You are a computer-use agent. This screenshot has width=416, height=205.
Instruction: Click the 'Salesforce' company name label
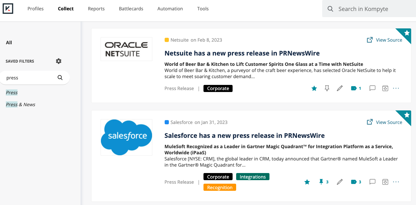tap(181, 122)
